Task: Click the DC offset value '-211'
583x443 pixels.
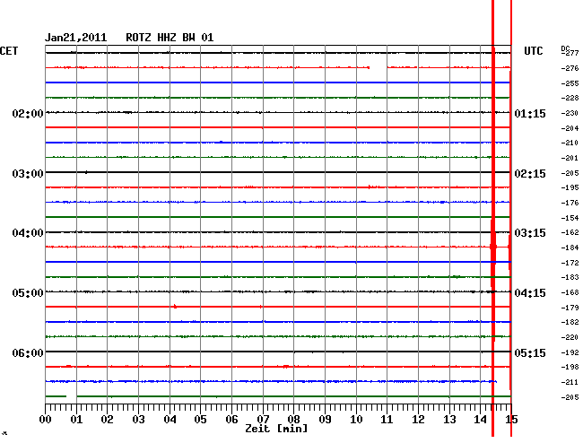Action: coord(570,382)
